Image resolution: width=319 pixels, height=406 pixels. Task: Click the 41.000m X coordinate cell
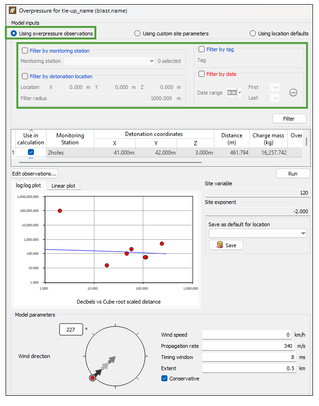click(x=115, y=153)
